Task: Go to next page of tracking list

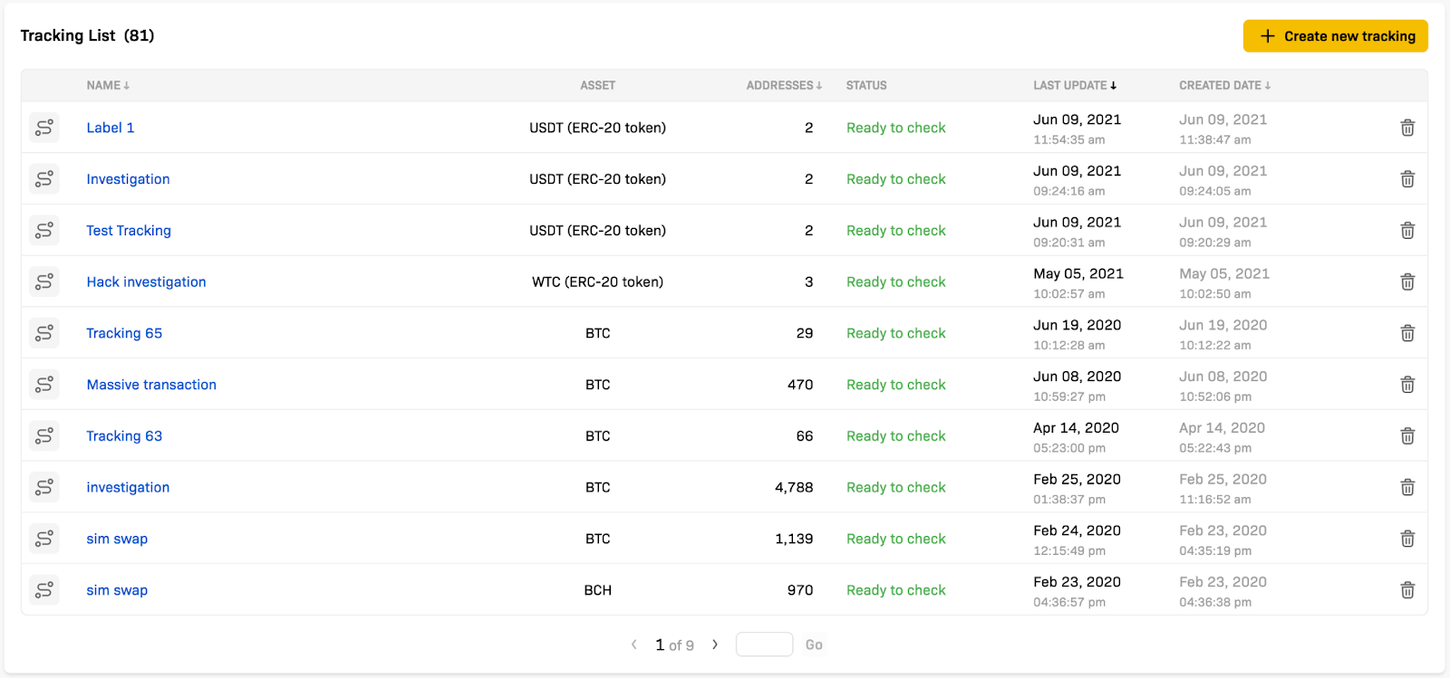Action: [715, 645]
